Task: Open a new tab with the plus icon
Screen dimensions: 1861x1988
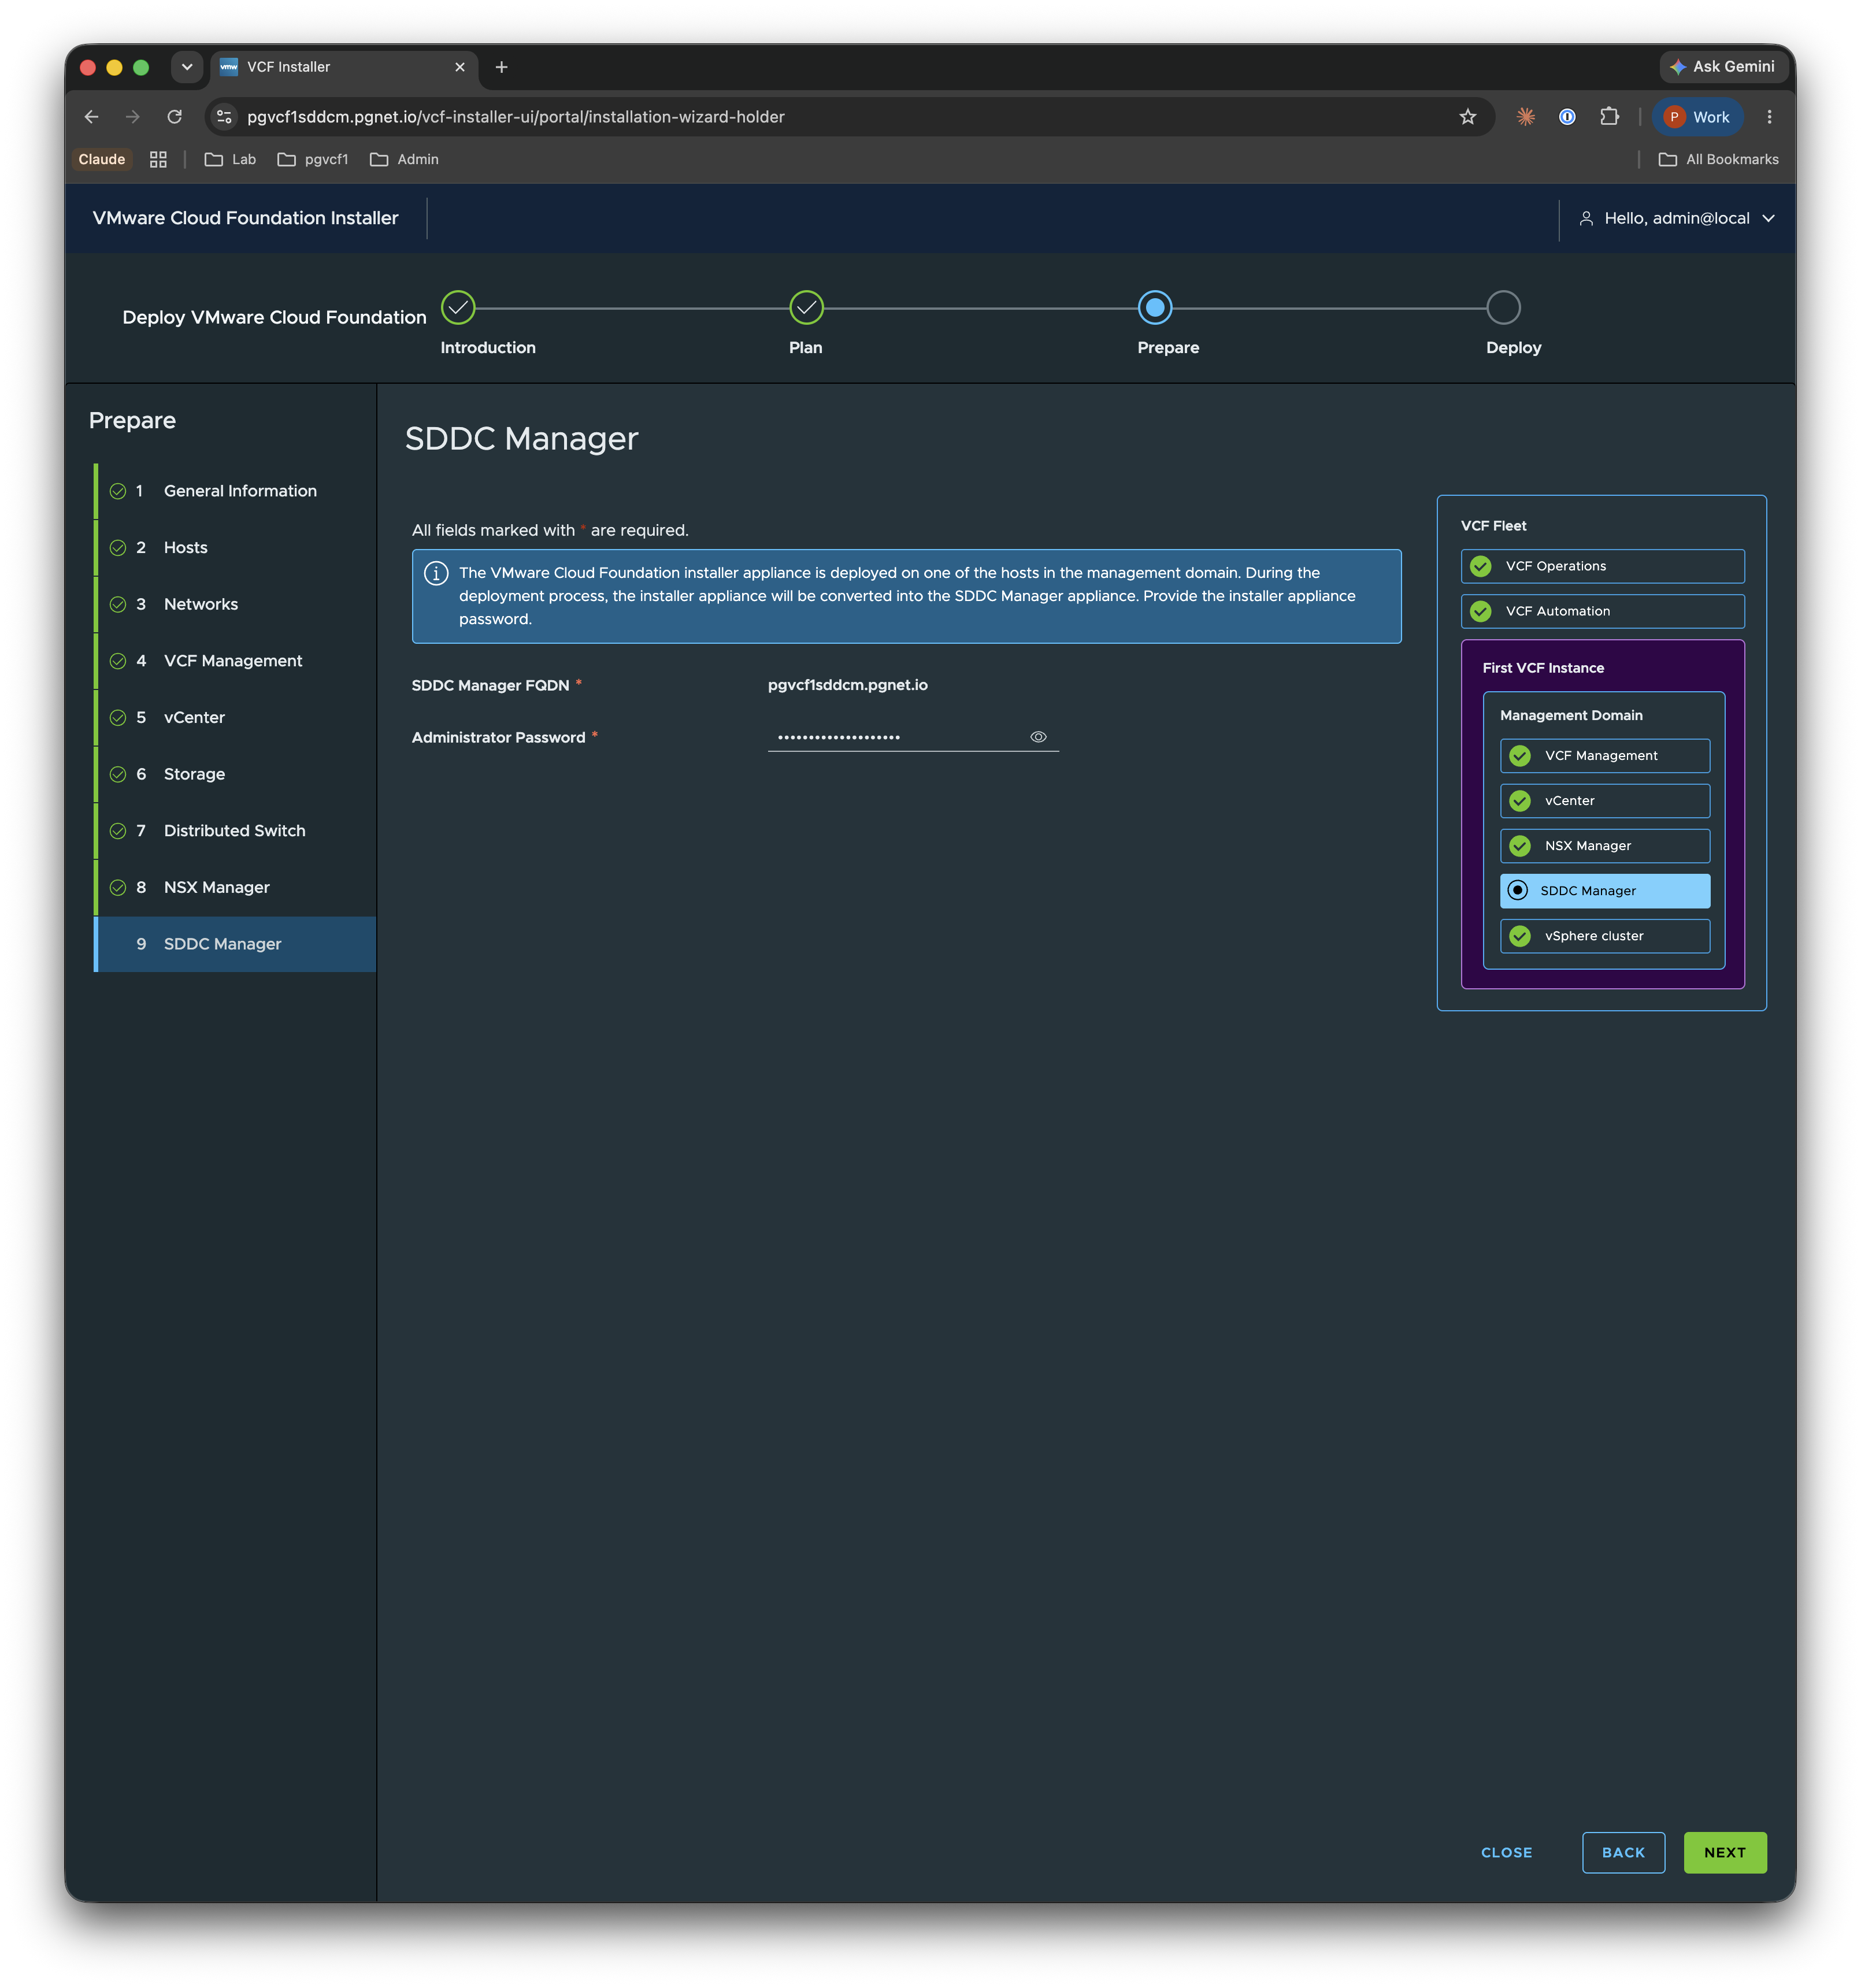Action: pos(501,67)
